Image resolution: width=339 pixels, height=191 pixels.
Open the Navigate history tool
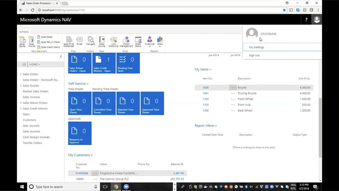(x=91, y=41)
